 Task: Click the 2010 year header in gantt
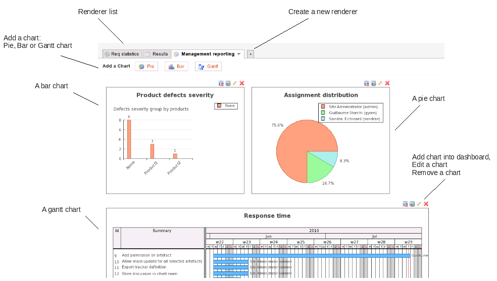314,231
